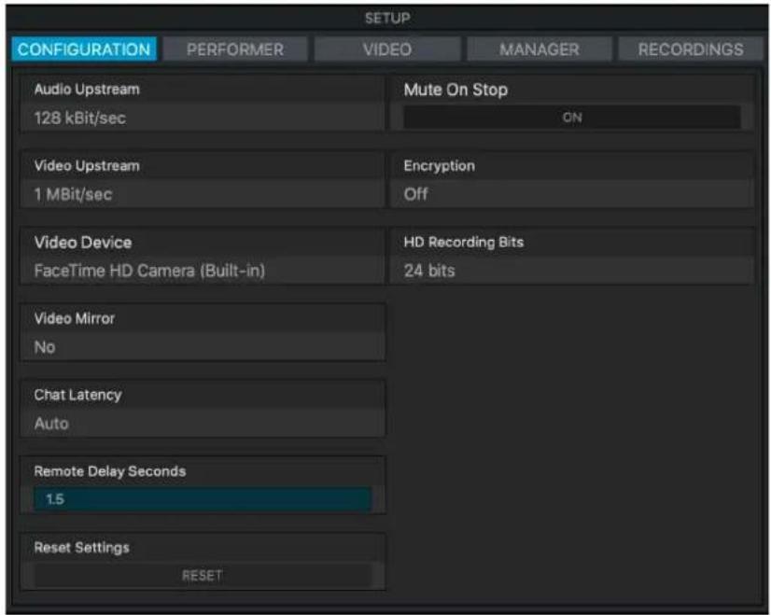
Task: Click the Chat Latency label
Action: 77,396
